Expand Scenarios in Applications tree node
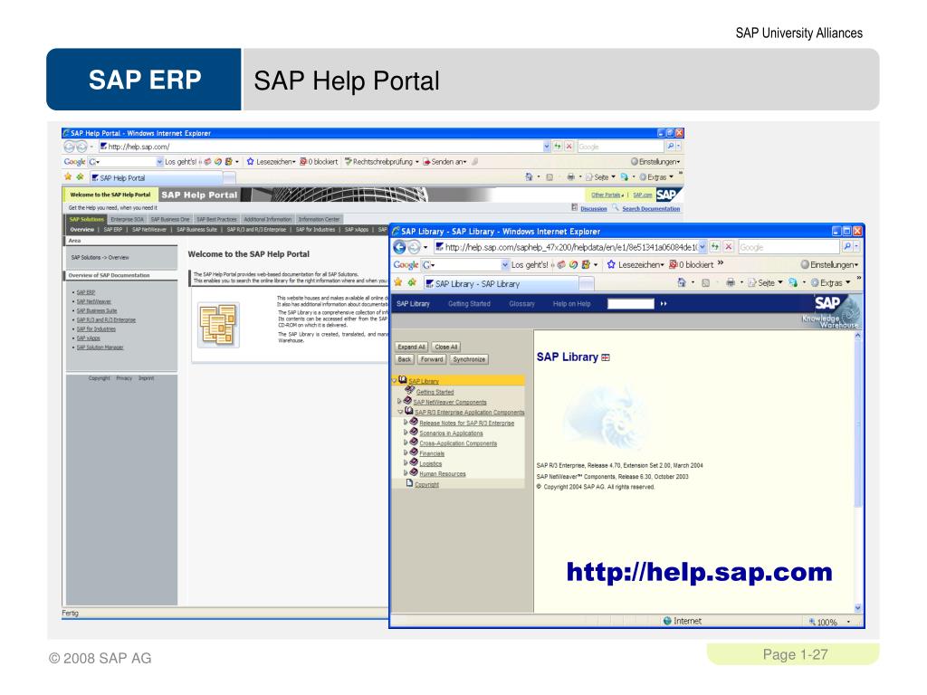 [x=406, y=433]
